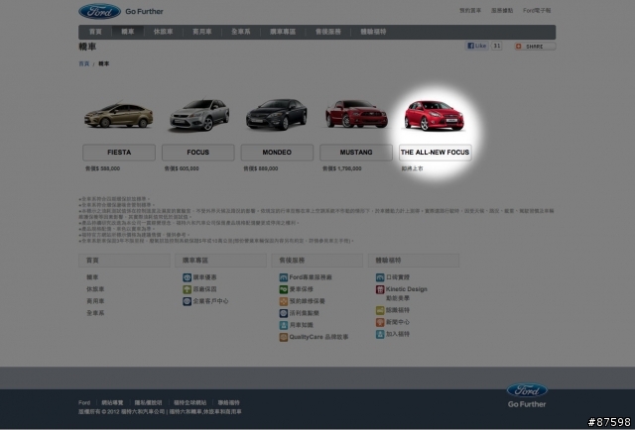Select the silver Focus car image
This screenshot has width=635, height=430.
click(199, 115)
